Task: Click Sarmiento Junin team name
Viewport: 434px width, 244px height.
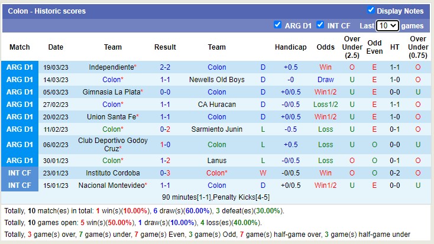Action: click(x=216, y=129)
